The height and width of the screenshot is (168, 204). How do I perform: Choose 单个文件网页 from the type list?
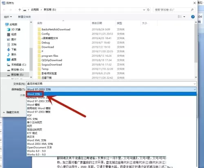coord(34,122)
